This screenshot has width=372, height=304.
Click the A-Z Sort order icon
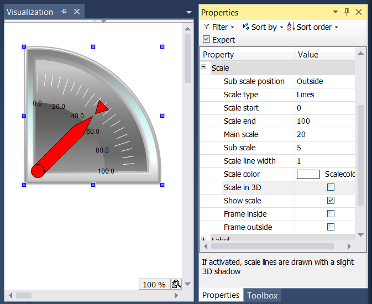pos(291,27)
